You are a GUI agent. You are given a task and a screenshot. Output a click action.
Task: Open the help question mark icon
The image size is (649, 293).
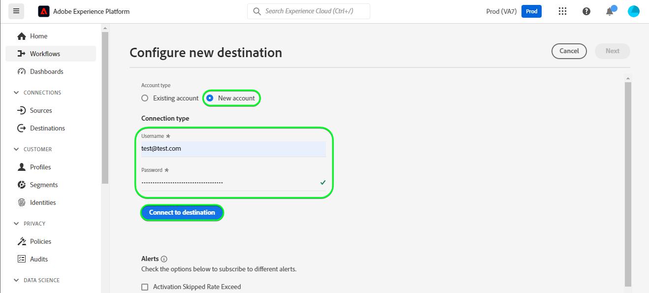tap(586, 11)
